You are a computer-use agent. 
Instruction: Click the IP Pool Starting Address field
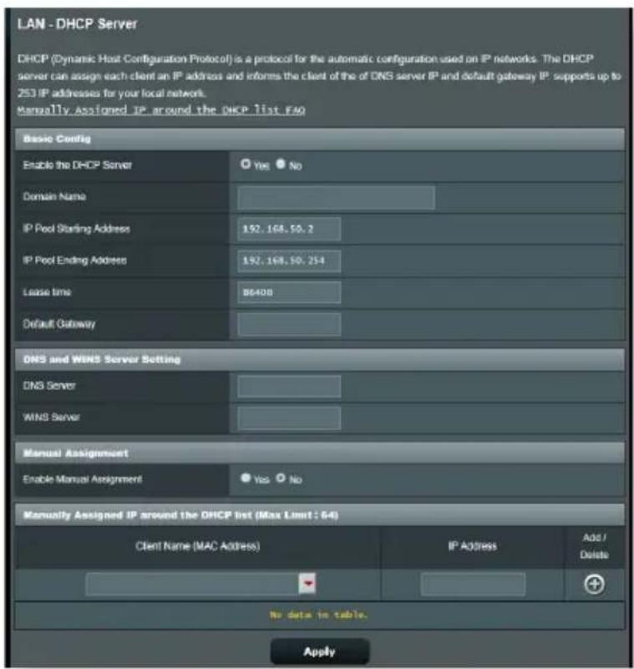coord(289,229)
